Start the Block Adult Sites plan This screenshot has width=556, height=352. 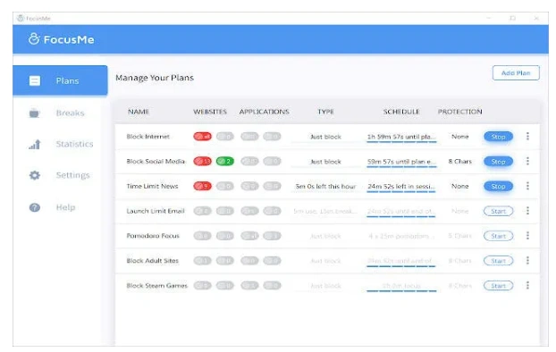(x=498, y=261)
